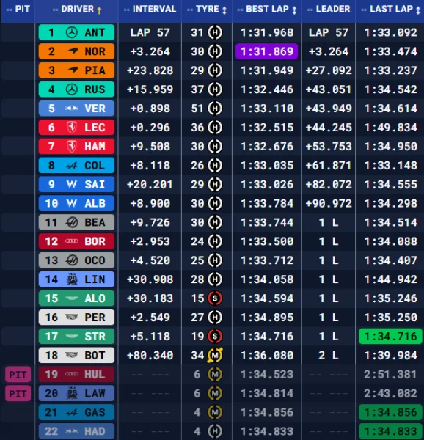Click tyre age 51 on VER row
This screenshot has width=424, height=440.
(197, 109)
